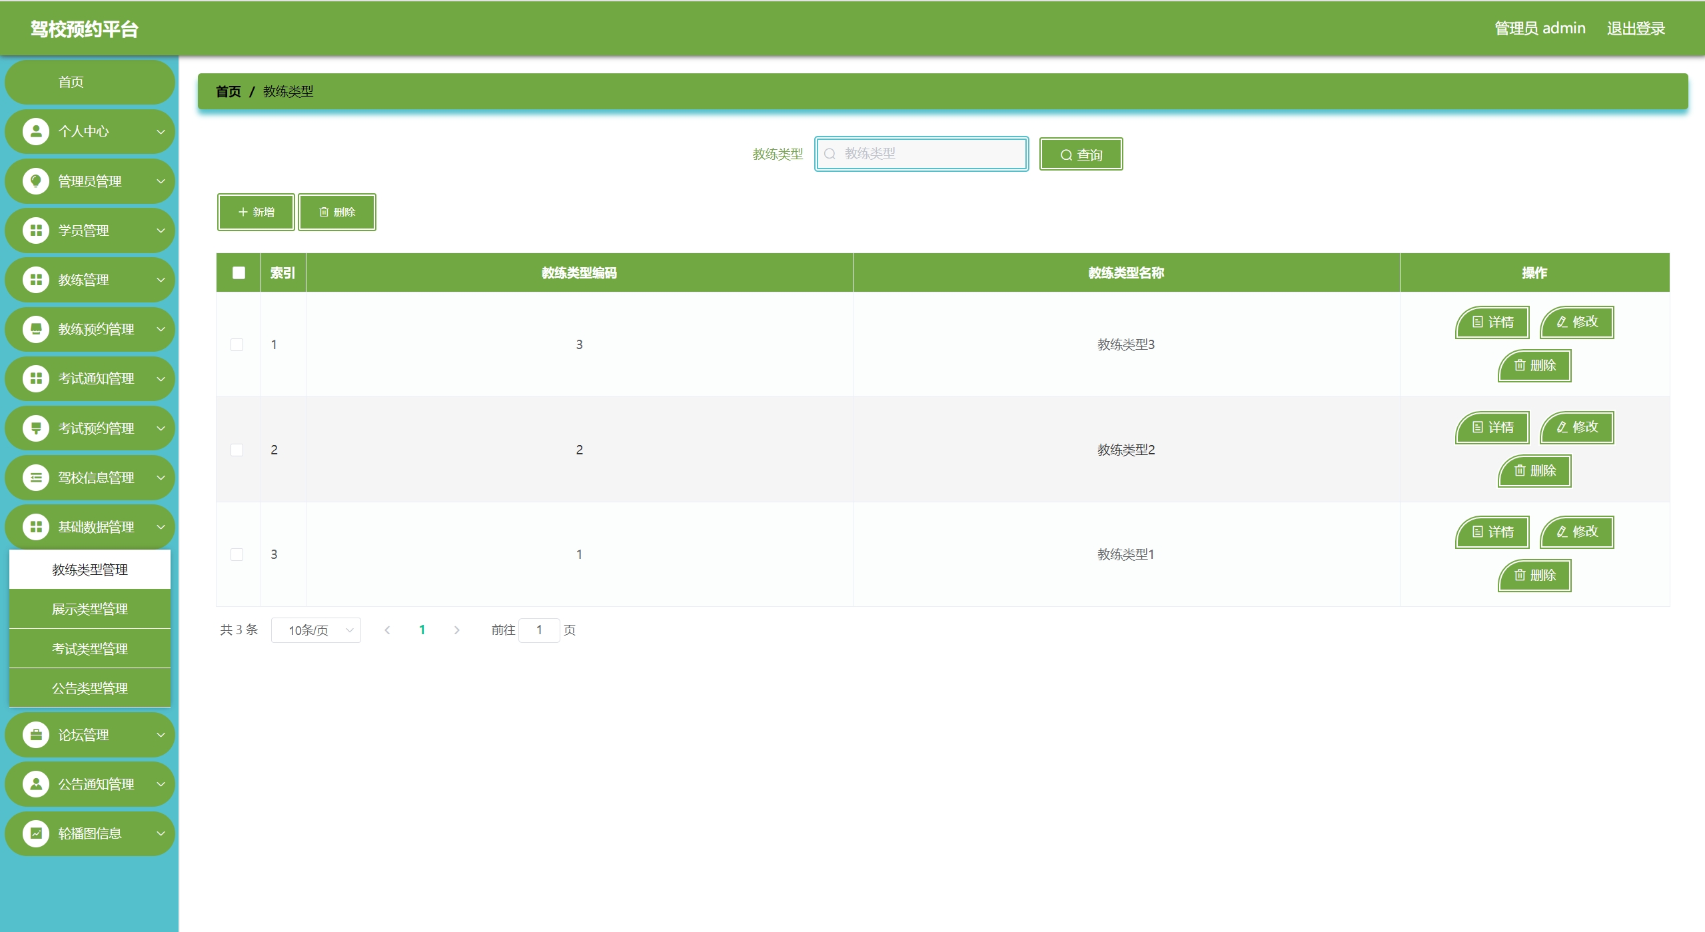The width and height of the screenshot is (1705, 932).
Task: Open the 10条/页 page size dropdown
Action: click(x=316, y=630)
